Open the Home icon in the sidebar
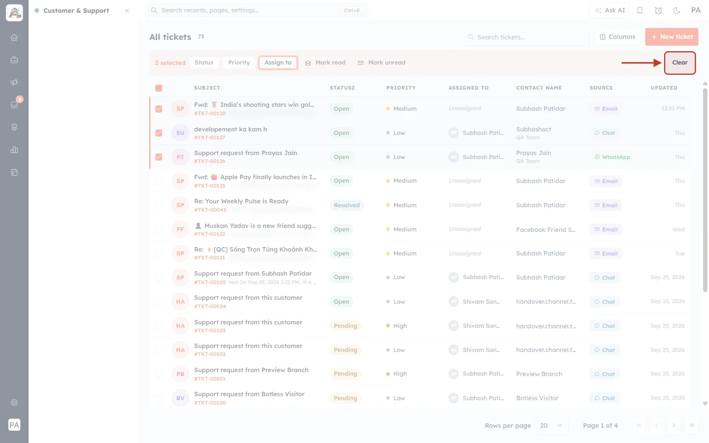This screenshot has height=443, width=709. [x=14, y=37]
